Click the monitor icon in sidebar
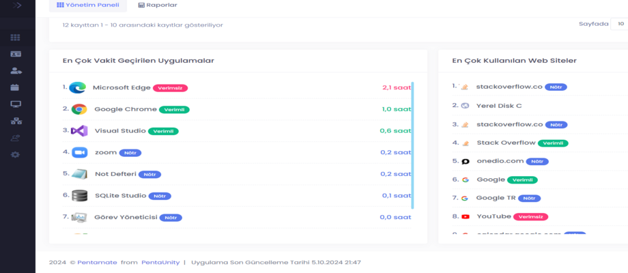 [15, 104]
